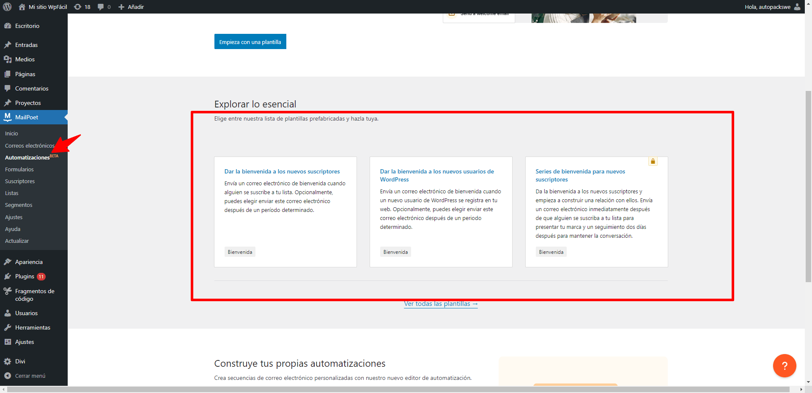The height and width of the screenshot is (393, 812).
Task: Click the Proyectos pin icon
Action: (8, 103)
